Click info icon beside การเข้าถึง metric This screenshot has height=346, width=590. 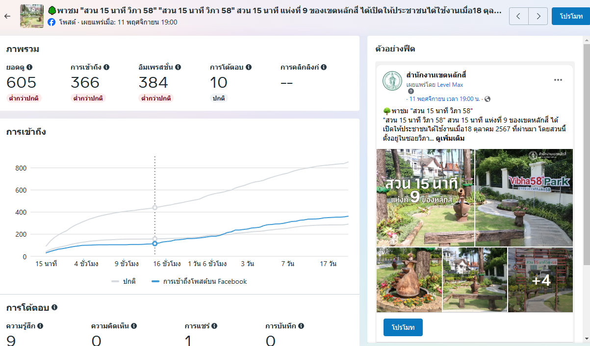click(x=106, y=67)
